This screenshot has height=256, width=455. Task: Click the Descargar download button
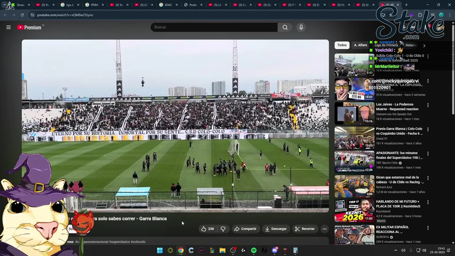[276, 229]
